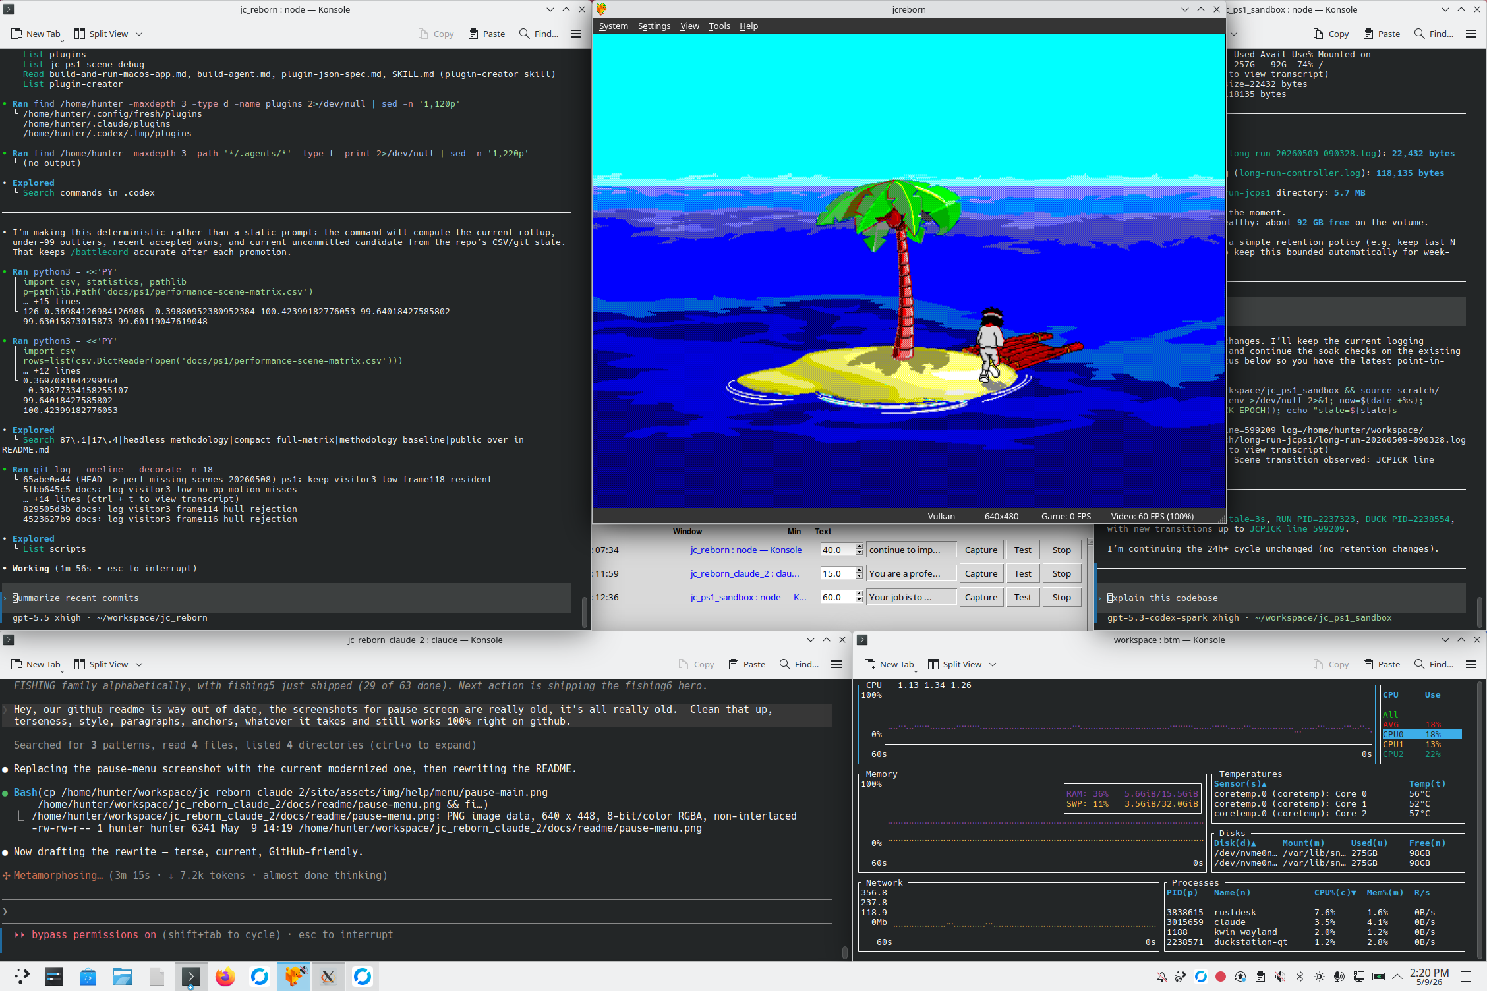Image resolution: width=1487 pixels, height=991 pixels.
Task: Click the 'You are a profe...' text field
Action: tap(911, 573)
